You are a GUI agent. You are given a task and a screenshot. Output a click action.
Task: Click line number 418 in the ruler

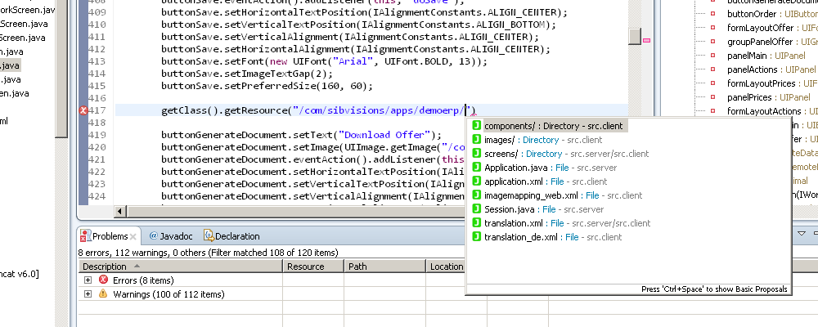[97, 123]
